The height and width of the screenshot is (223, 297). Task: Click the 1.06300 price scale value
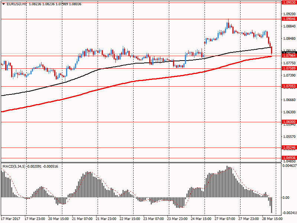tap(289, 112)
